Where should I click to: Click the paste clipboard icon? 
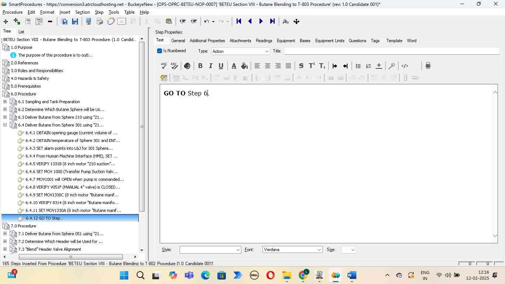(x=169, y=21)
